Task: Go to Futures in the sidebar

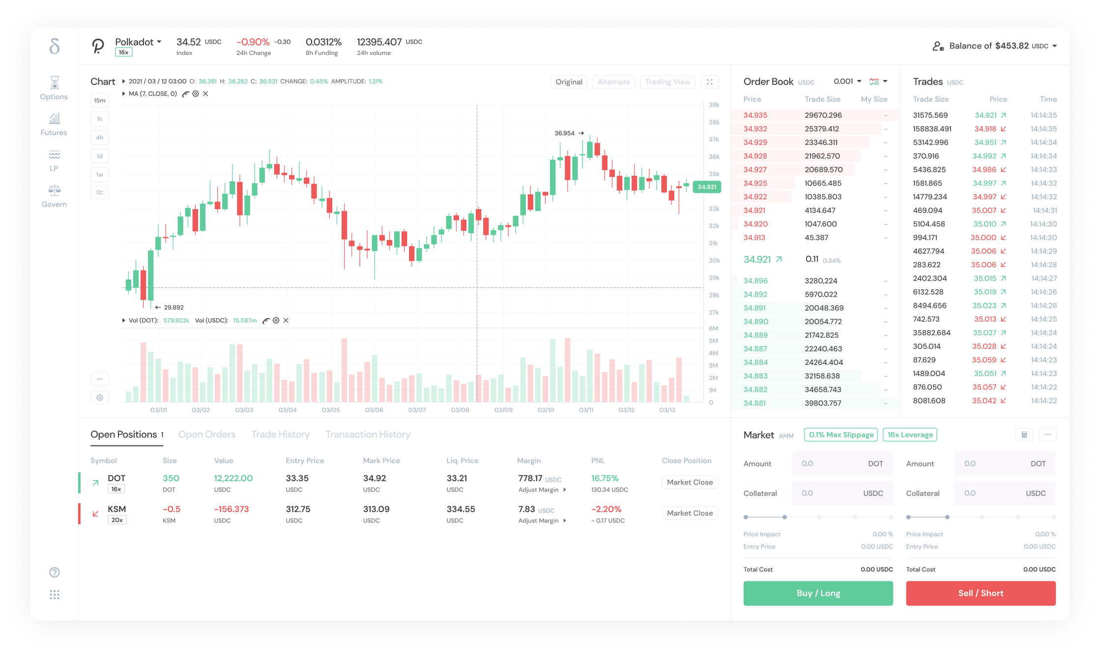Action: tap(54, 124)
